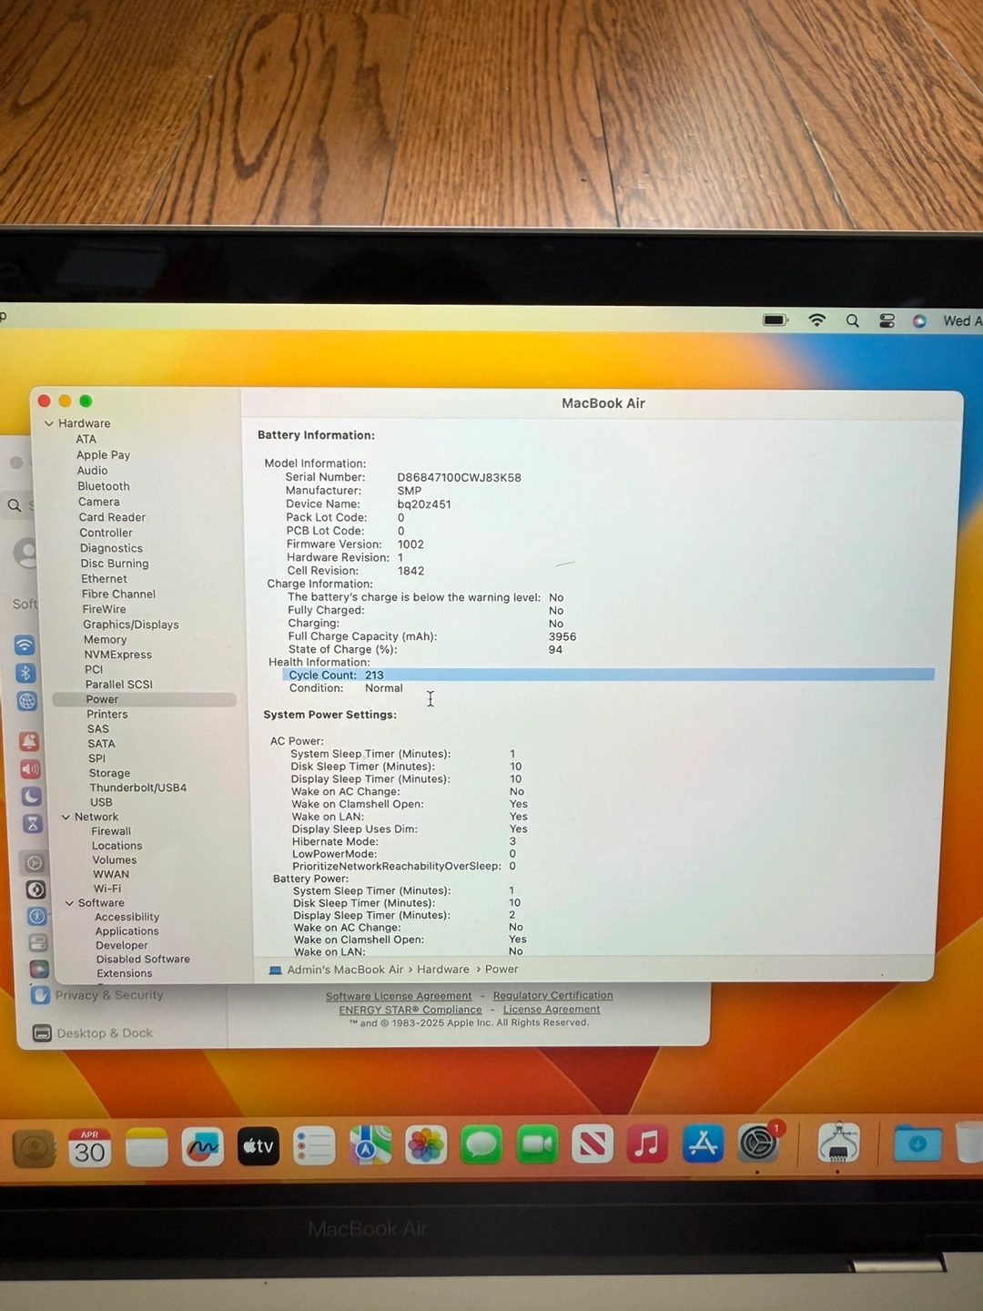Screen dimensions: 983x1311
Task: Open Desktop & Dock in System Settings
Action: coord(93,1033)
